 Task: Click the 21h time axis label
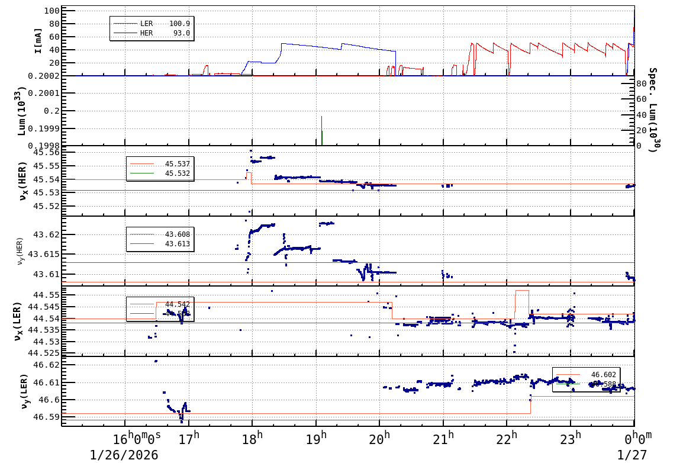pyautogui.click(x=444, y=438)
